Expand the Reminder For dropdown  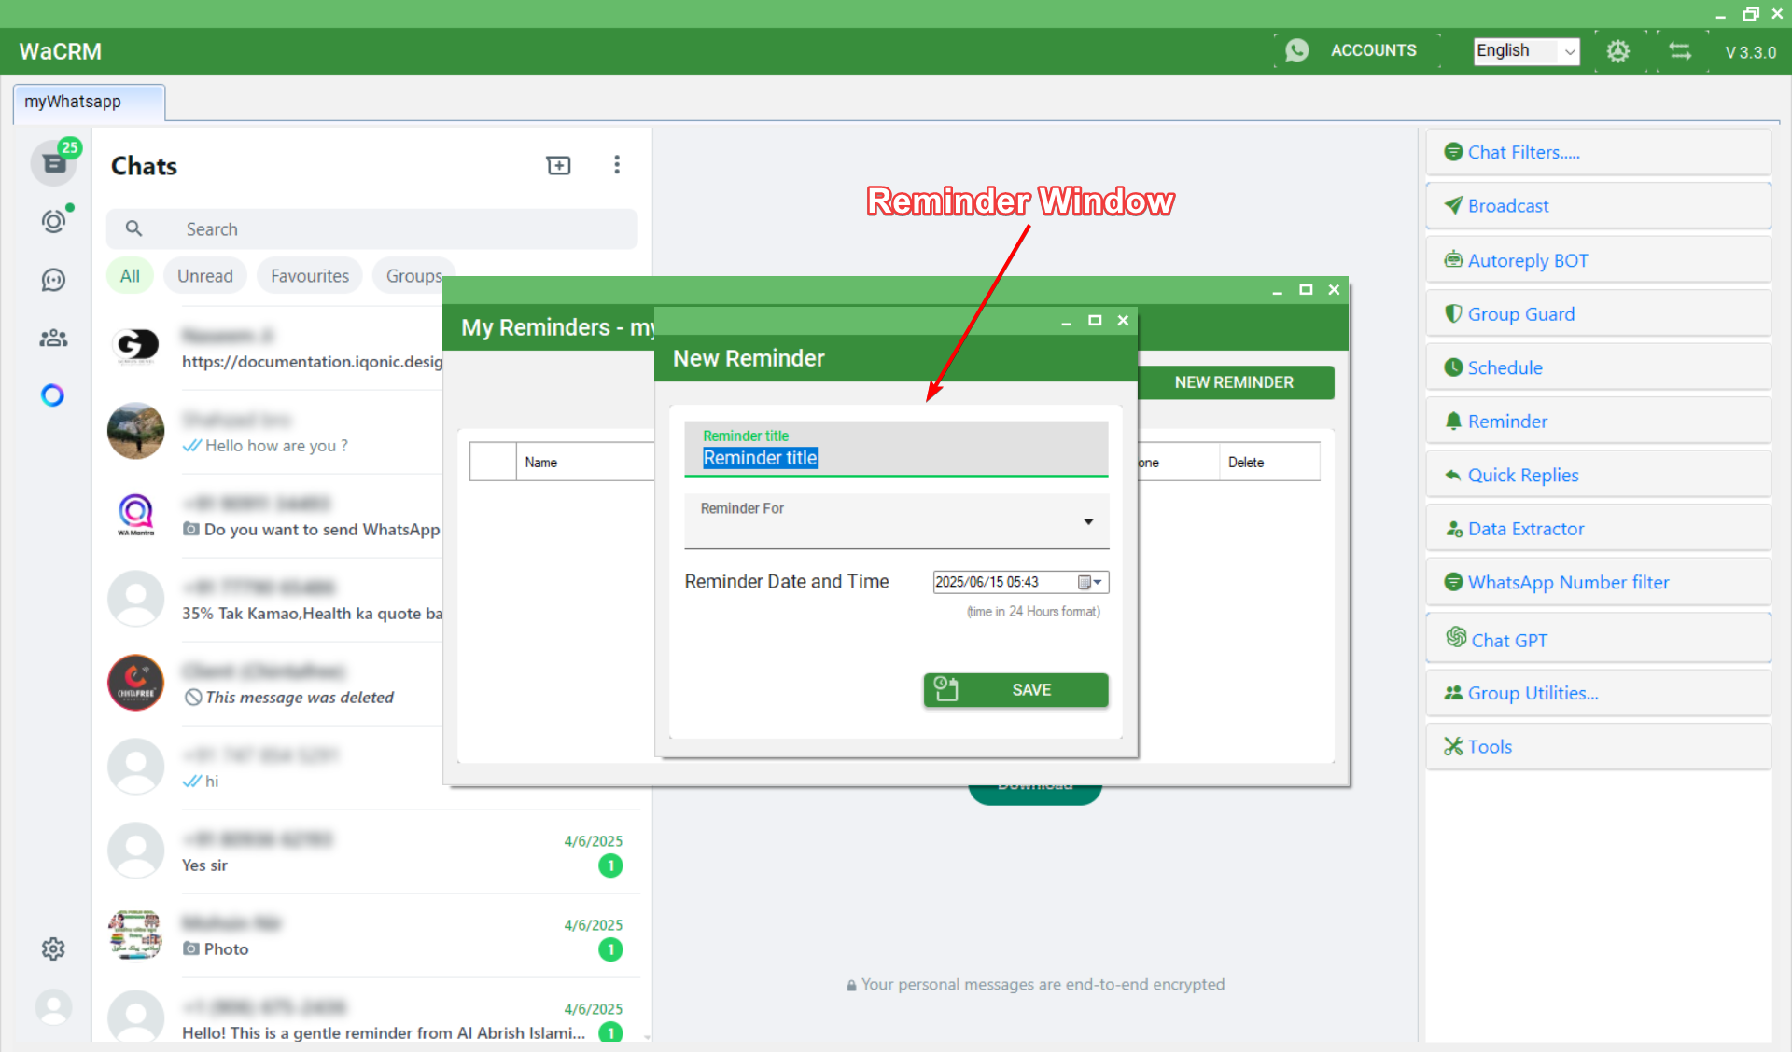click(x=1087, y=521)
